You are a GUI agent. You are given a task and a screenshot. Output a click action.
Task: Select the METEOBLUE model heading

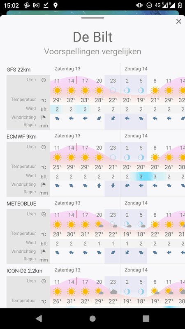click(x=21, y=204)
